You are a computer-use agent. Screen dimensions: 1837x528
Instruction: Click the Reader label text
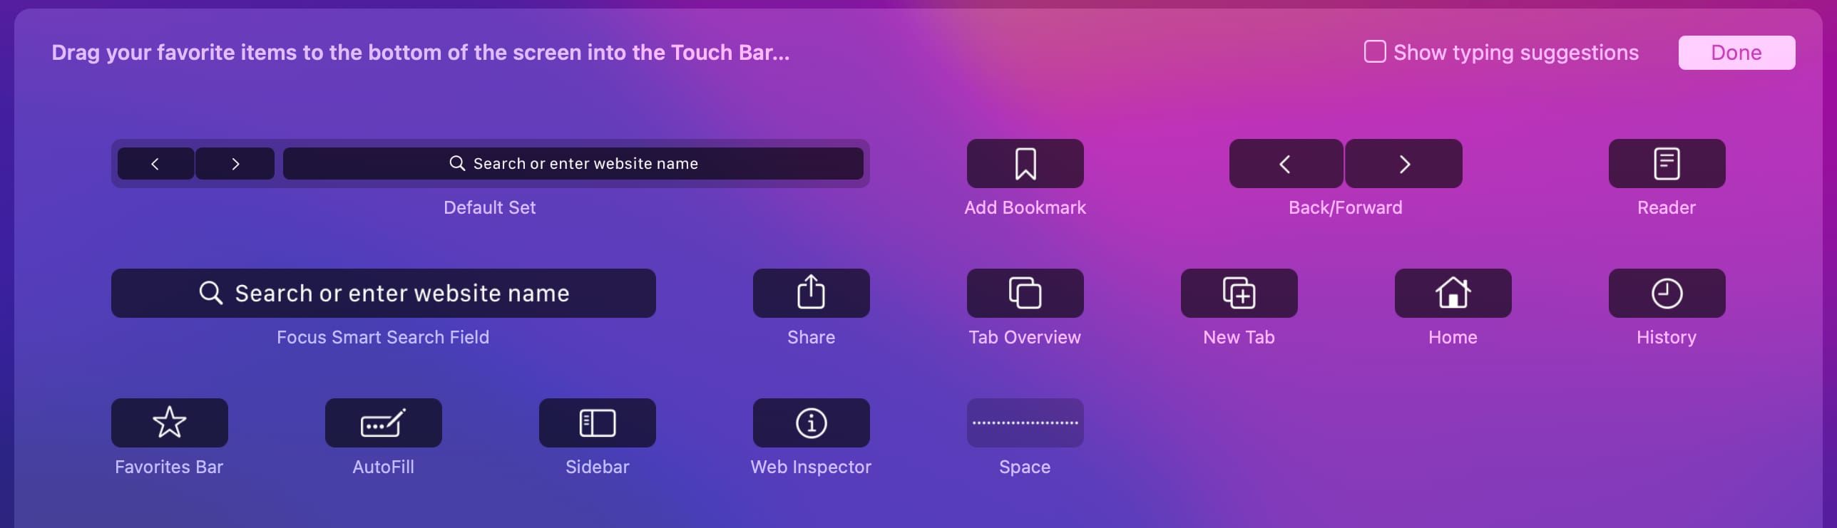point(1667,207)
